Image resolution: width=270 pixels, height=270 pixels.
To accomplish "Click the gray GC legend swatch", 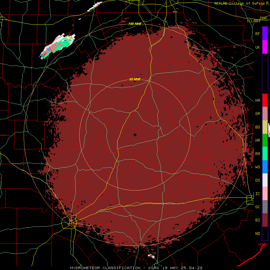I will pos(265,207).
